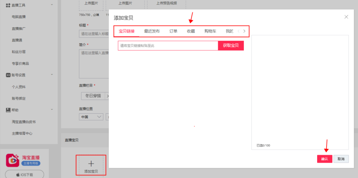
Task: Collapse the 账号设置 section chevron
Action: [x=52, y=75]
